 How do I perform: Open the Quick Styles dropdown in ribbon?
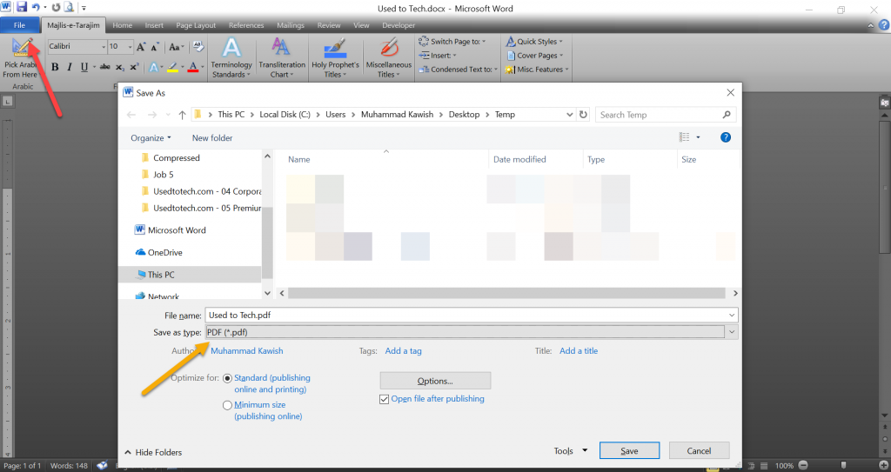pyautogui.click(x=534, y=42)
